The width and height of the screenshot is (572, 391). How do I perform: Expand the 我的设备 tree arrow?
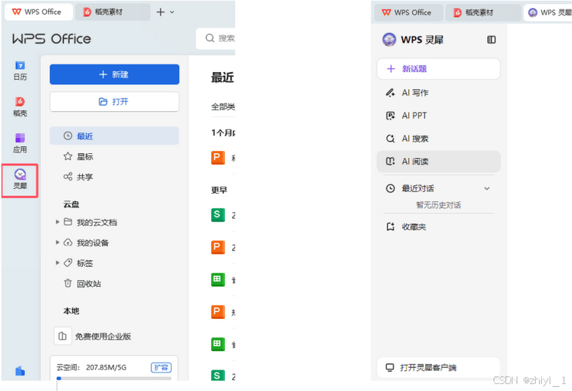click(x=57, y=242)
